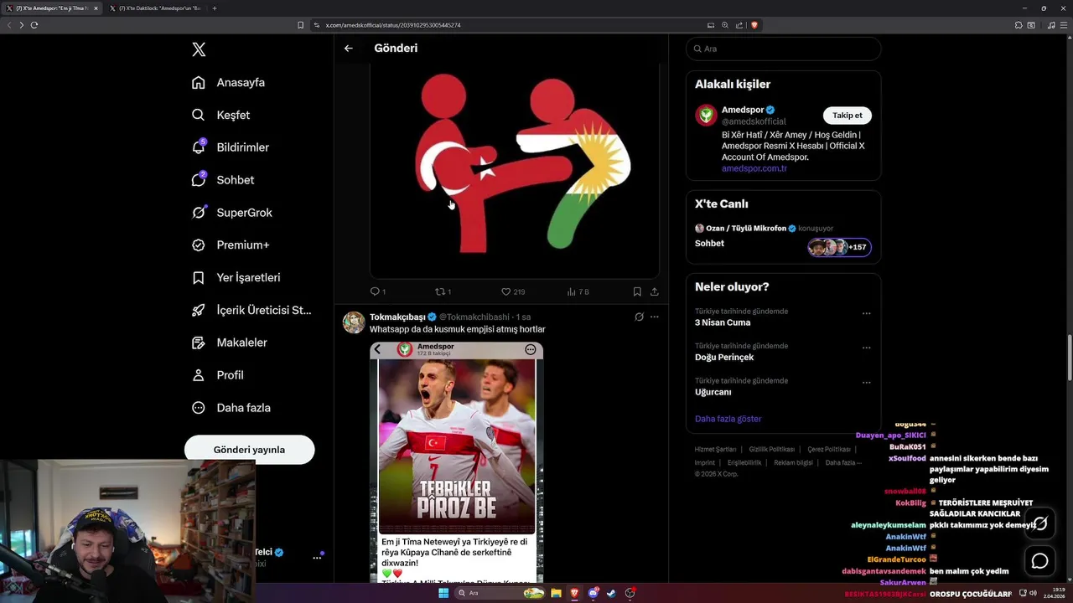Open the Tokmakçıbaşı display name link

(x=397, y=317)
